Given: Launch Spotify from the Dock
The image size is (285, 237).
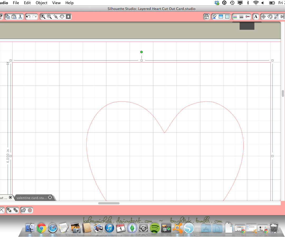Looking at the screenshot, I should [154, 228].
